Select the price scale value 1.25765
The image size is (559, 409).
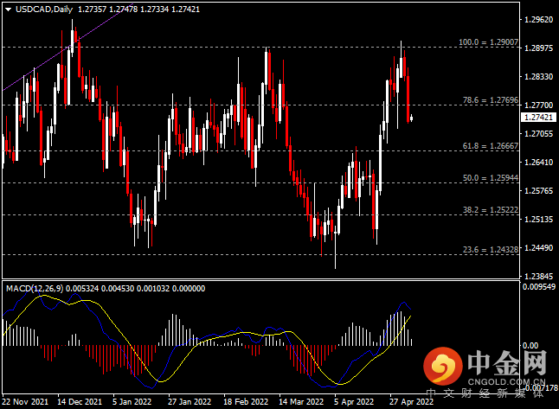(x=539, y=190)
